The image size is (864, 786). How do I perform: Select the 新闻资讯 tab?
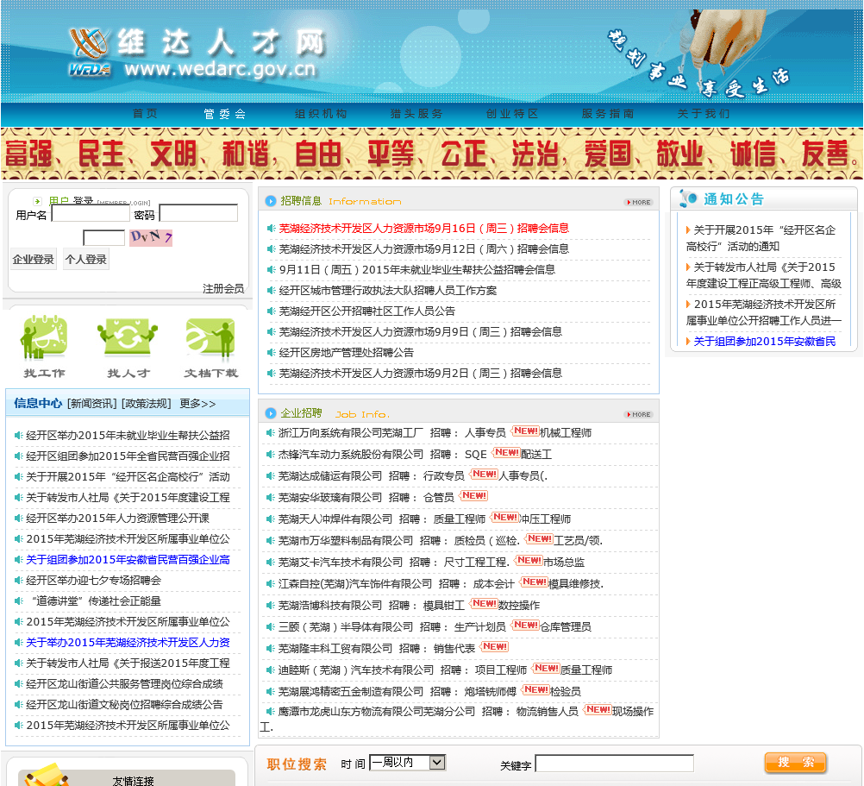[x=92, y=404]
